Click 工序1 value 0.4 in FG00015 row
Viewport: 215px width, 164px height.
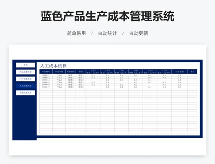(x=93, y=82)
